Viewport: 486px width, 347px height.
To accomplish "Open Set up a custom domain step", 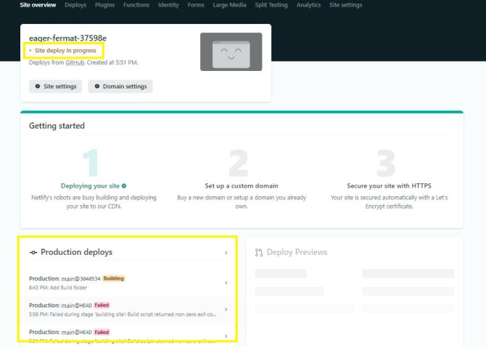I will click(242, 185).
